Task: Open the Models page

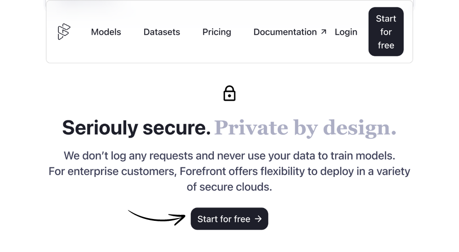Action: [x=106, y=32]
